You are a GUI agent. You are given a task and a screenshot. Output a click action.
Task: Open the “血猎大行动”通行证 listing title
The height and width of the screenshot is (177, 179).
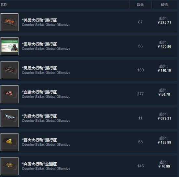39,92
